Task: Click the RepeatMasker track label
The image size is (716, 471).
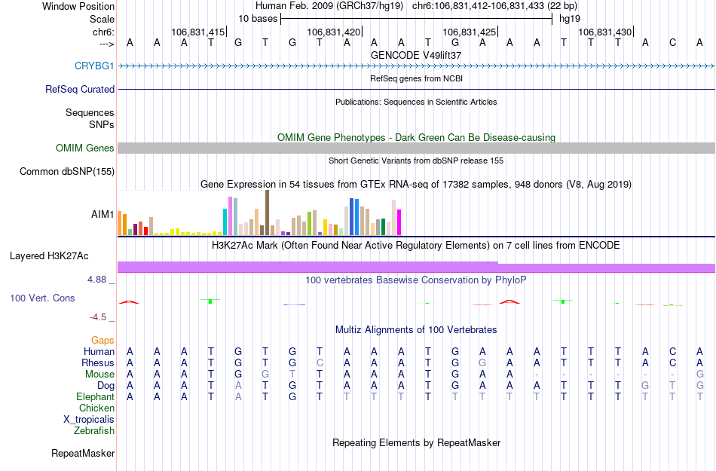Action: [83, 453]
